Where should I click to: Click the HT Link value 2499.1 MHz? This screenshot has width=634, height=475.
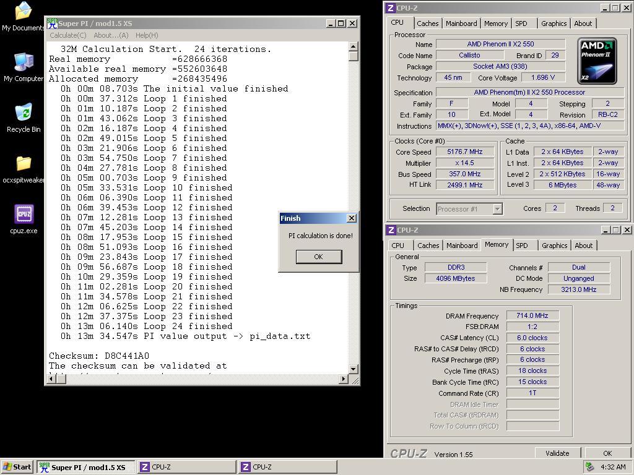pyautogui.click(x=465, y=185)
